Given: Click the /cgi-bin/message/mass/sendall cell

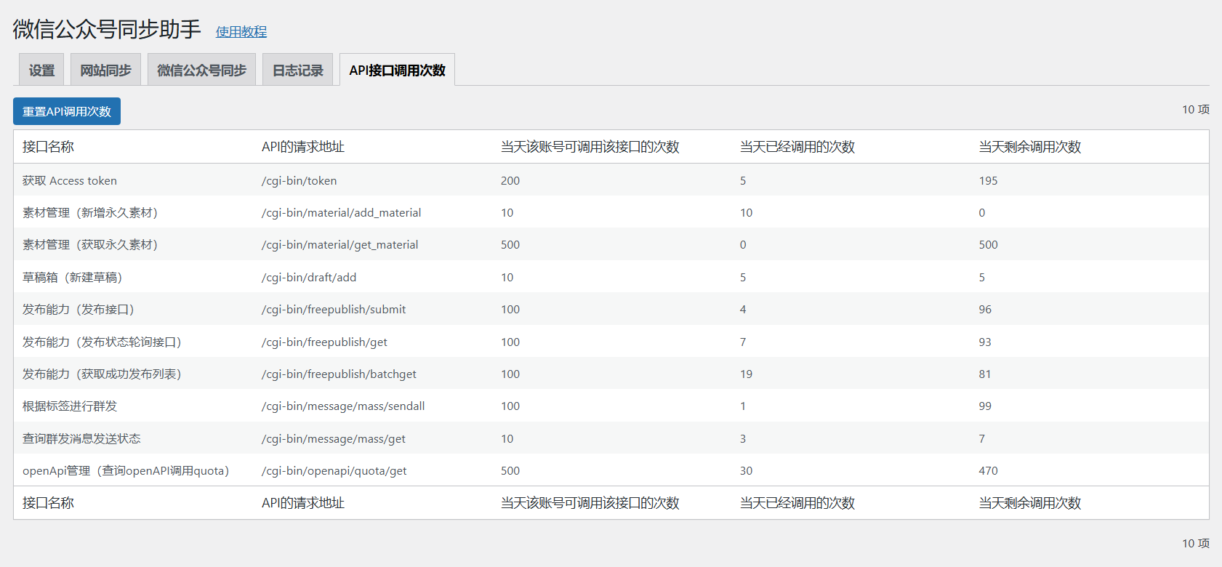Looking at the screenshot, I should [x=343, y=406].
